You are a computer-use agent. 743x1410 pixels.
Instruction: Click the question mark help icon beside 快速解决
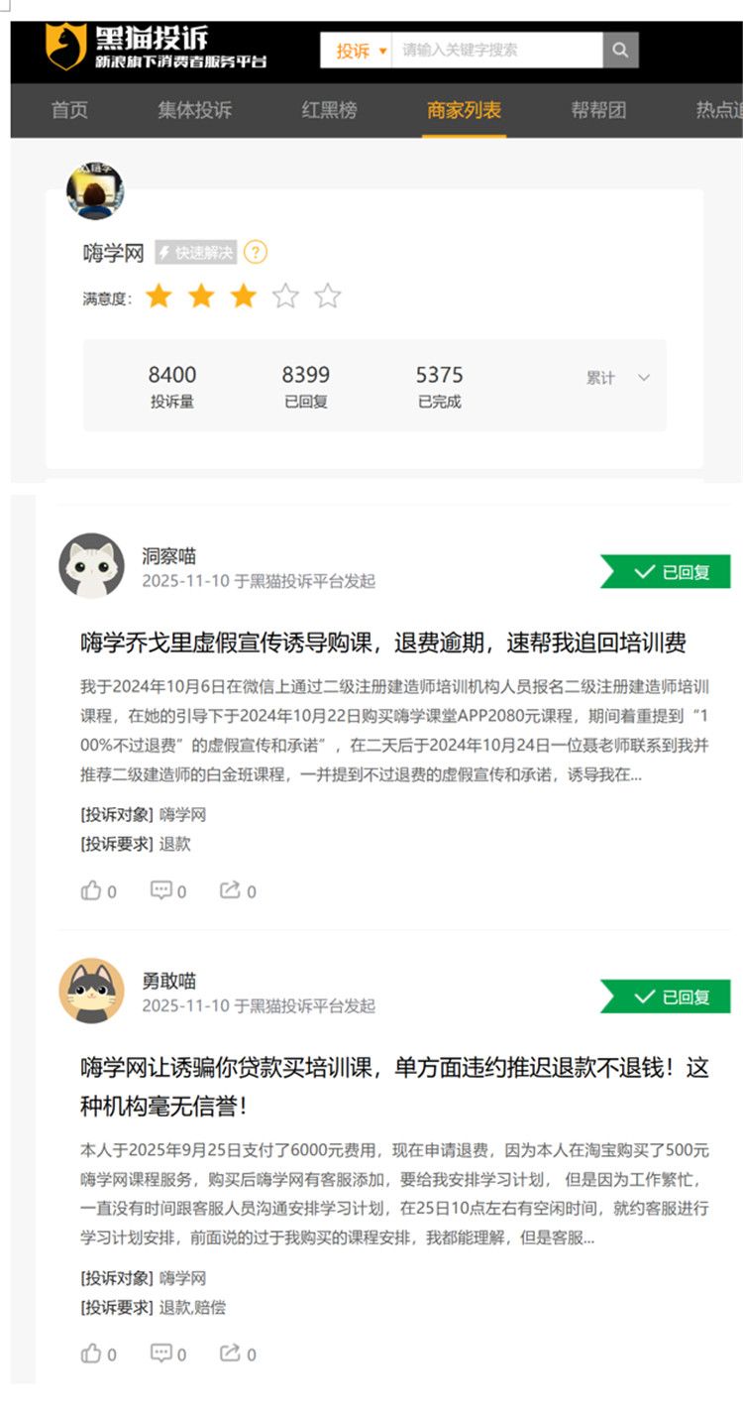pyautogui.click(x=256, y=252)
